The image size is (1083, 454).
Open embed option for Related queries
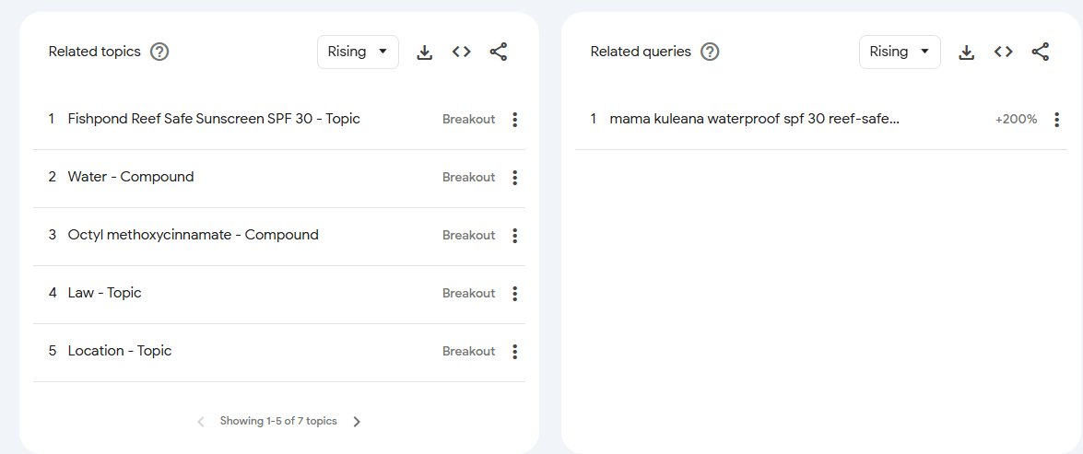(1004, 52)
